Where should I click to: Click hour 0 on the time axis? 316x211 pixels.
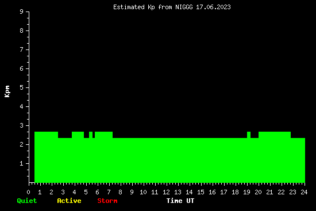28,192
